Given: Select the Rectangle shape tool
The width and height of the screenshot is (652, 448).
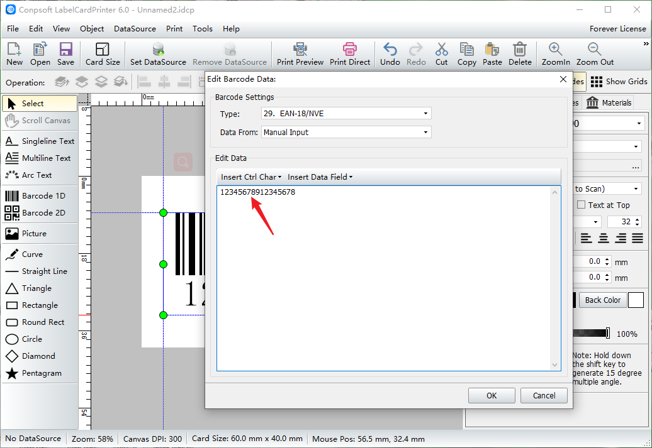Looking at the screenshot, I should coord(40,305).
